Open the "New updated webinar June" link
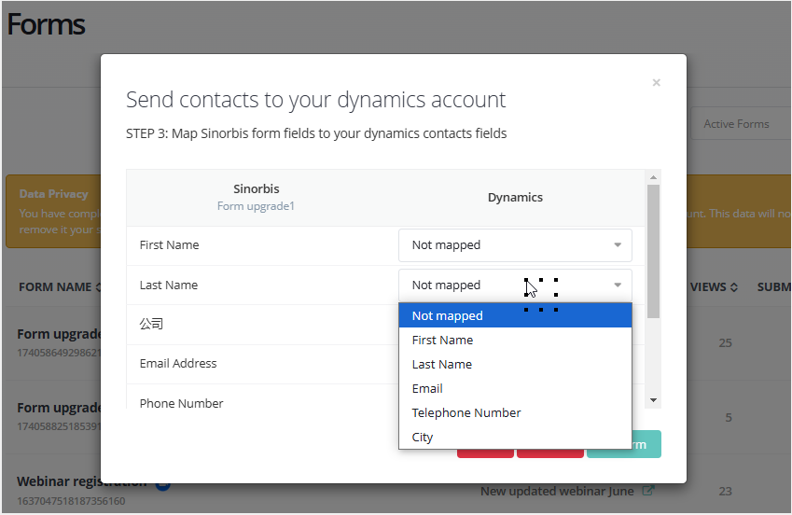This screenshot has height=515, width=792. click(x=557, y=492)
